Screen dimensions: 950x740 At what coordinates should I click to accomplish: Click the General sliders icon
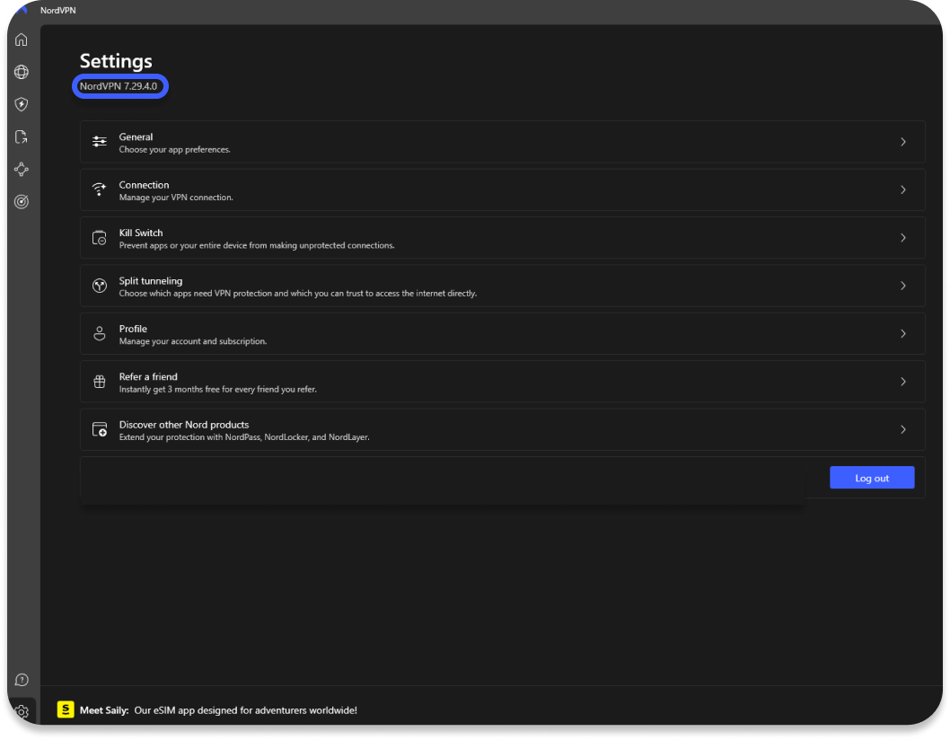[x=100, y=142]
